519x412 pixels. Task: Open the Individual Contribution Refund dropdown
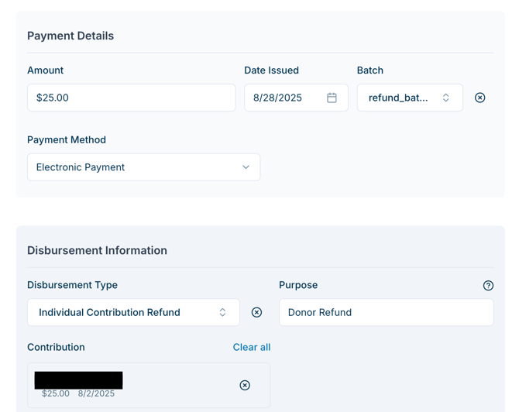tap(133, 312)
